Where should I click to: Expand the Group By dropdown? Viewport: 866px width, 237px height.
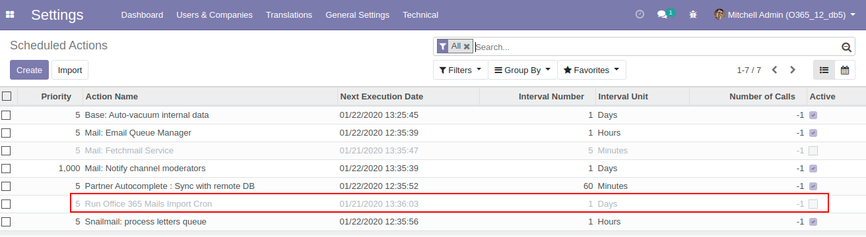tap(522, 70)
